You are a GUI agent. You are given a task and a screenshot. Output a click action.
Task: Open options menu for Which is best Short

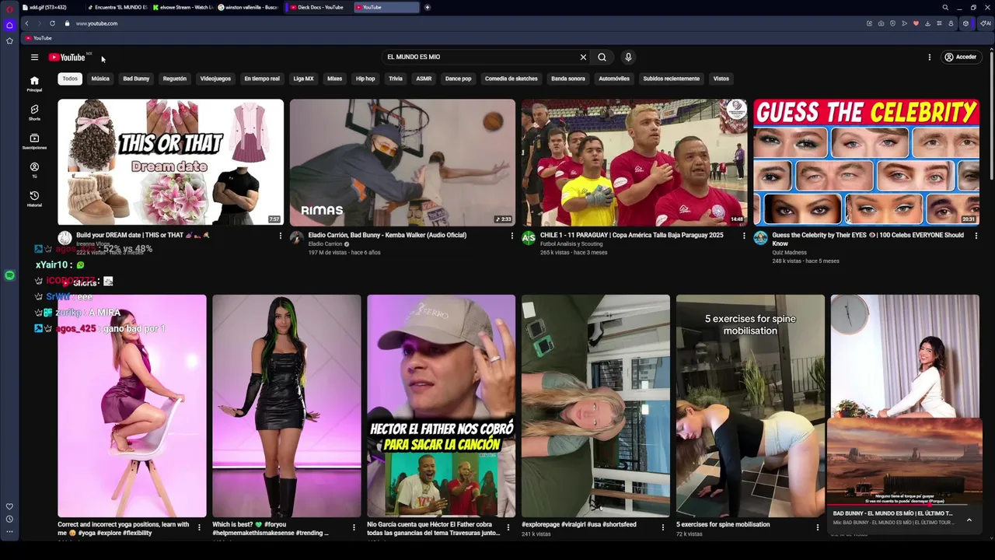[x=354, y=527]
